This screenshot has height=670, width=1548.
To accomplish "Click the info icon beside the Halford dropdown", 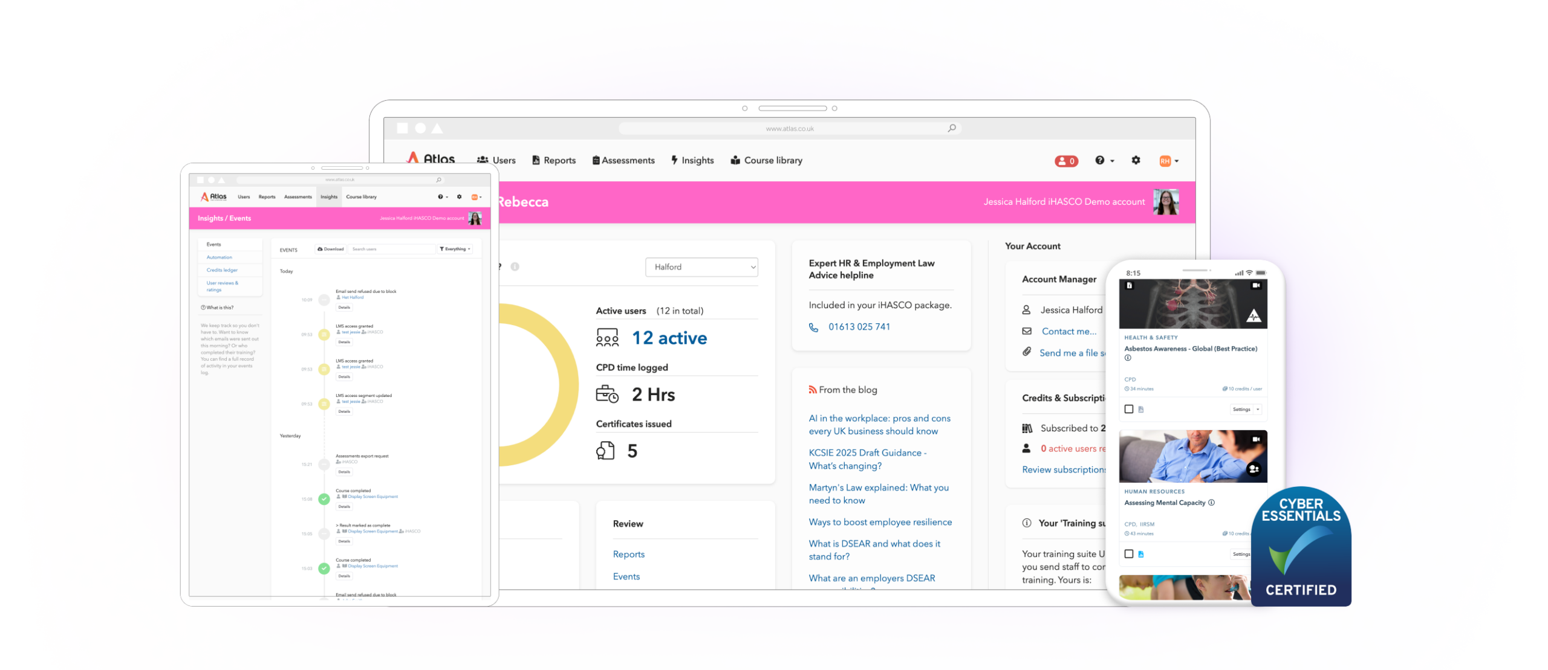I will pyautogui.click(x=515, y=266).
